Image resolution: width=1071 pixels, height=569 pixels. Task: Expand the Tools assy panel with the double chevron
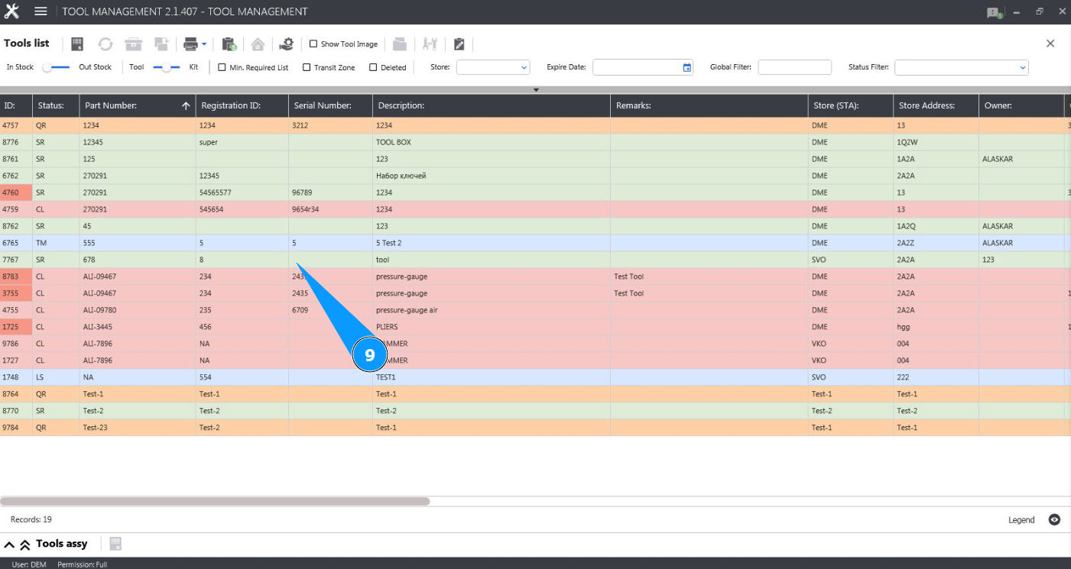(x=24, y=544)
